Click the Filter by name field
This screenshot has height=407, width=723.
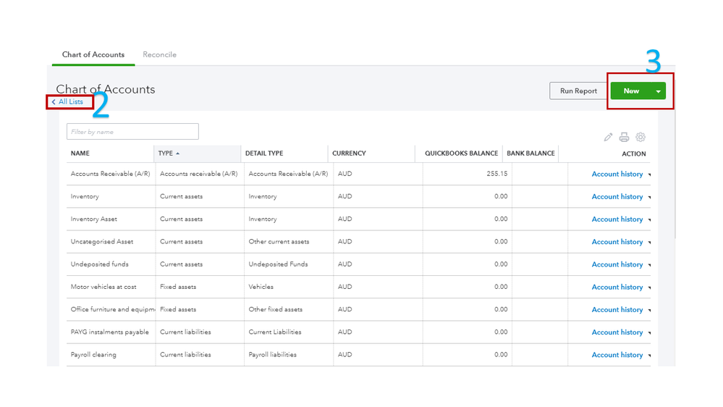(132, 132)
